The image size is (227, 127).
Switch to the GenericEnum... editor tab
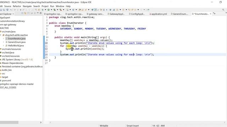[x=179, y=14]
